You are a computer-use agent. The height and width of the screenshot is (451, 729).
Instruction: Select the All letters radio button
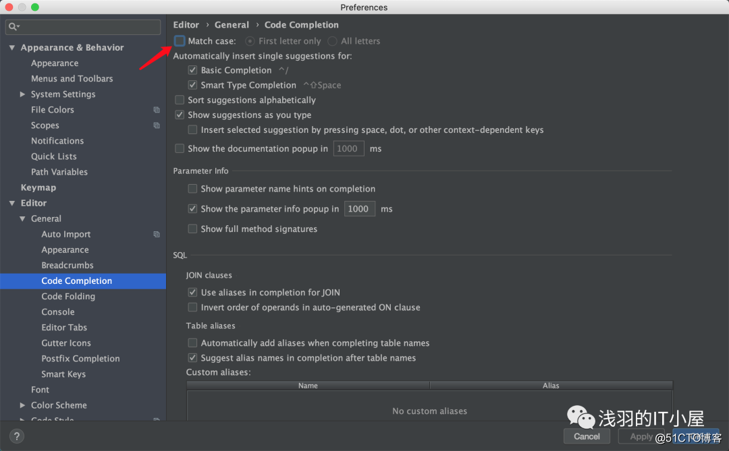click(331, 40)
